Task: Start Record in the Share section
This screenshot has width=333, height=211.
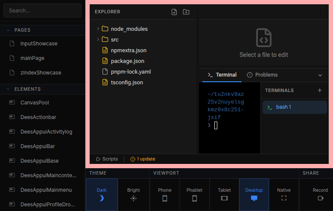Action: click(x=320, y=194)
